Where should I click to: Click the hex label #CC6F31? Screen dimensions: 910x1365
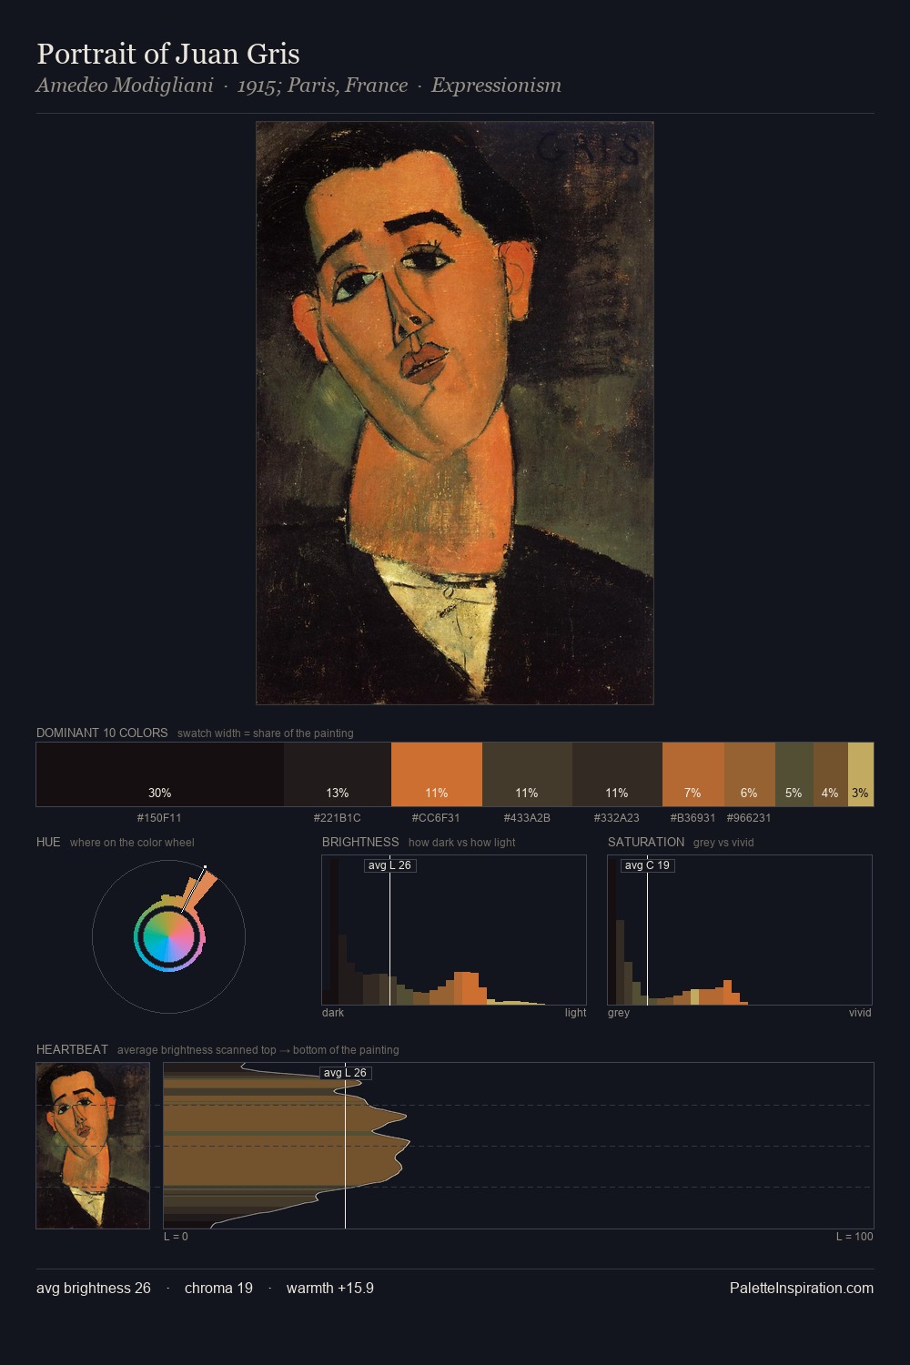tap(436, 818)
